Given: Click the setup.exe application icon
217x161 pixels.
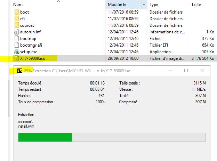Looking at the screenshot, I should [x=17, y=52].
